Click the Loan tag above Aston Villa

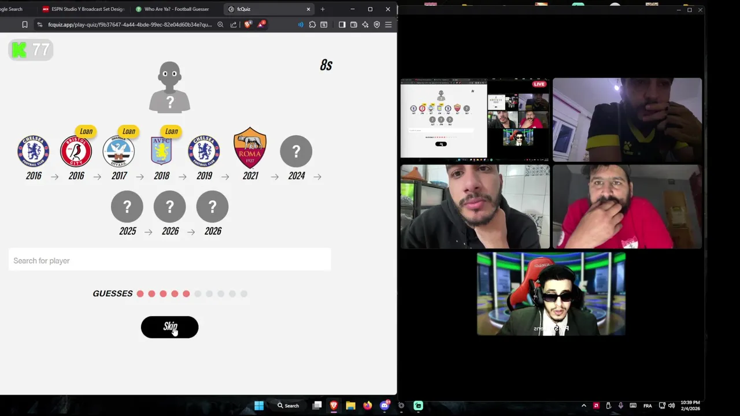coord(171,131)
